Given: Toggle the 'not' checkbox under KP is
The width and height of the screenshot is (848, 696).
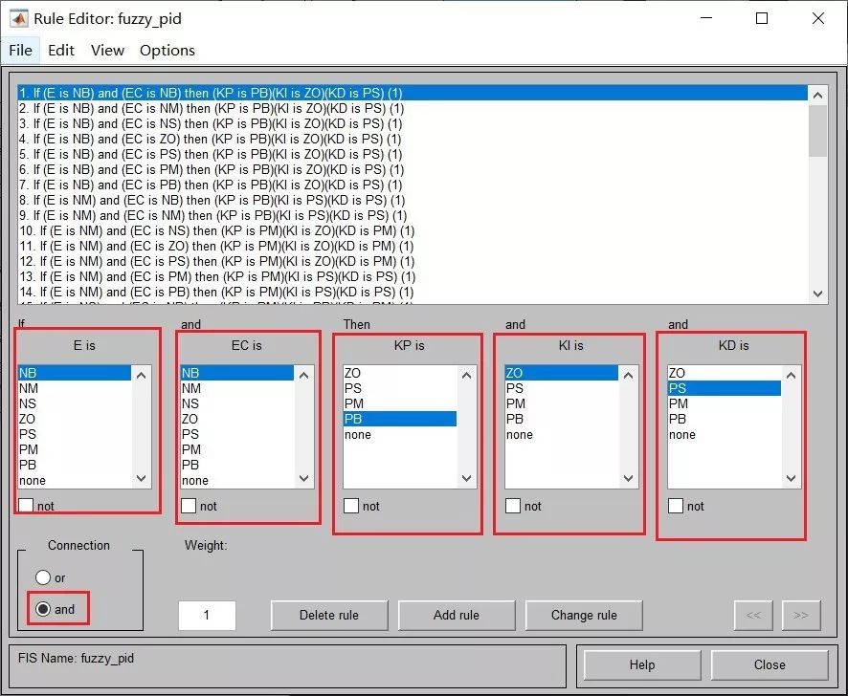Looking at the screenshot, I should 351,506.
